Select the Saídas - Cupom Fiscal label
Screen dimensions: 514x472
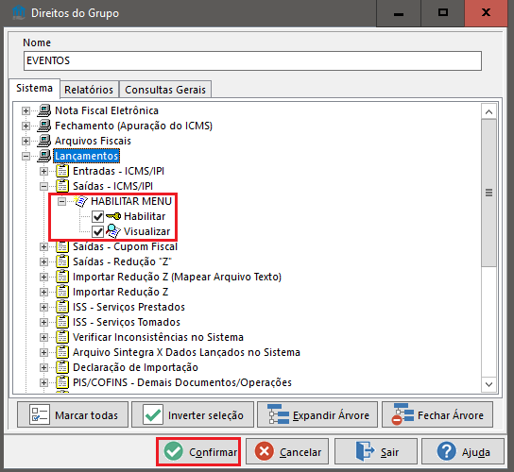pyautogui.click(x=126, y=246)
